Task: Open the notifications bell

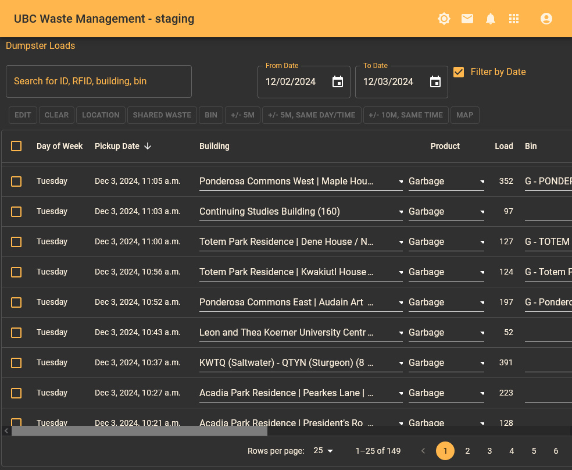Action: tap(491, 19)
